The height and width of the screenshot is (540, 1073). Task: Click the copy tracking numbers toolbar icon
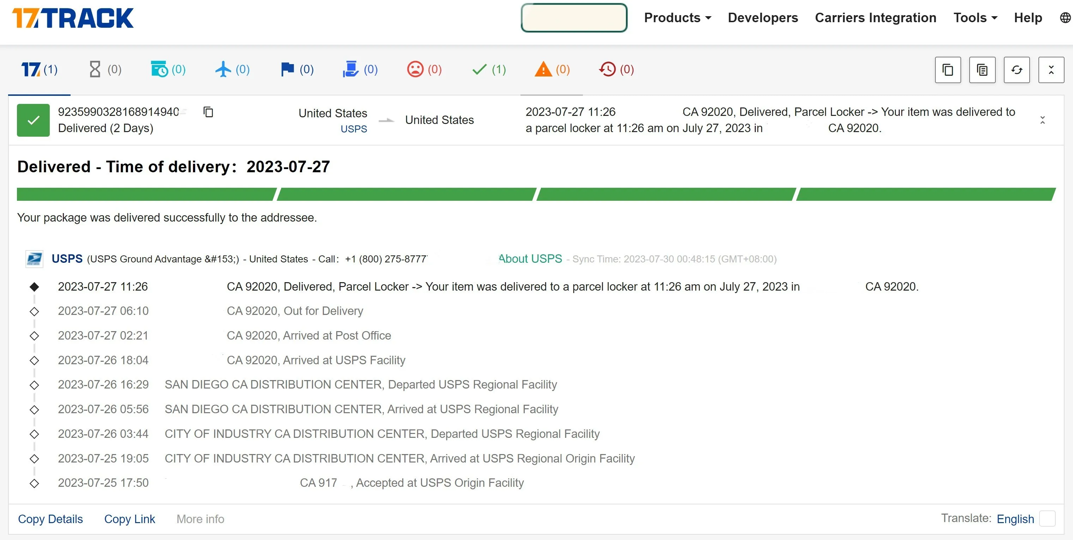(x=948, y=70)
